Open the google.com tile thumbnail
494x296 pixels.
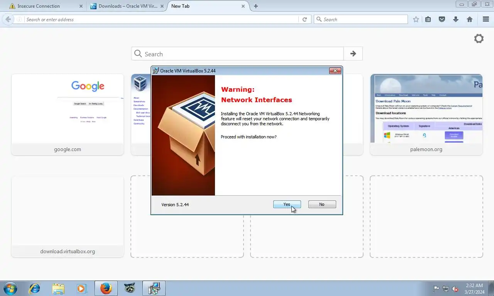point(68,114)
